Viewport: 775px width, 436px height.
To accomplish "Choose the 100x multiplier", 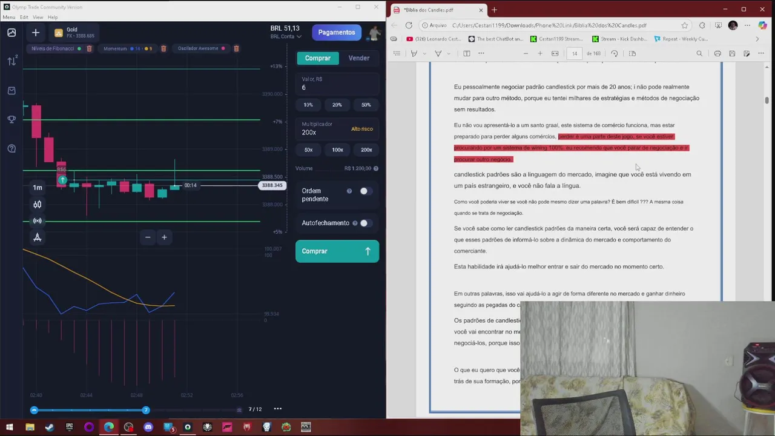I will pyautogui.click(x=337, y=150).
